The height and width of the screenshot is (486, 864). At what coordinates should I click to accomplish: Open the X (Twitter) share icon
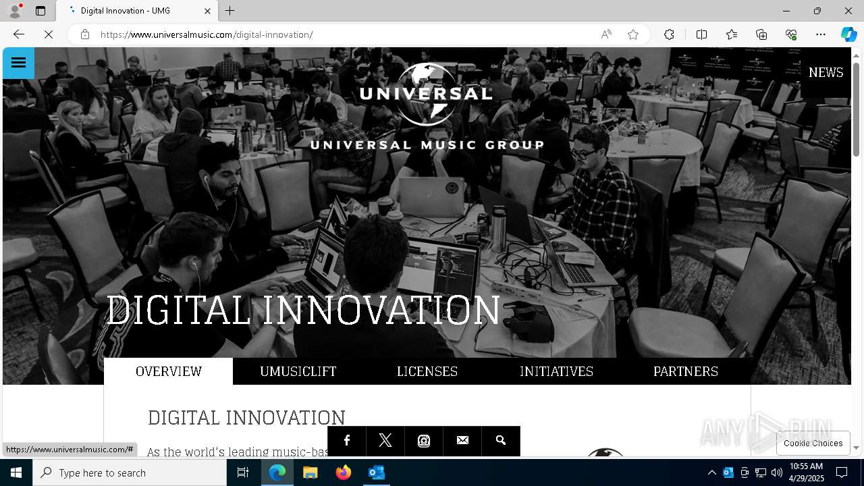tap(385, 441)
